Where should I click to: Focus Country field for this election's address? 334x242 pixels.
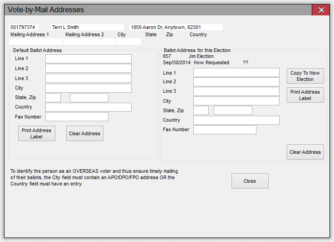(236, 120)
